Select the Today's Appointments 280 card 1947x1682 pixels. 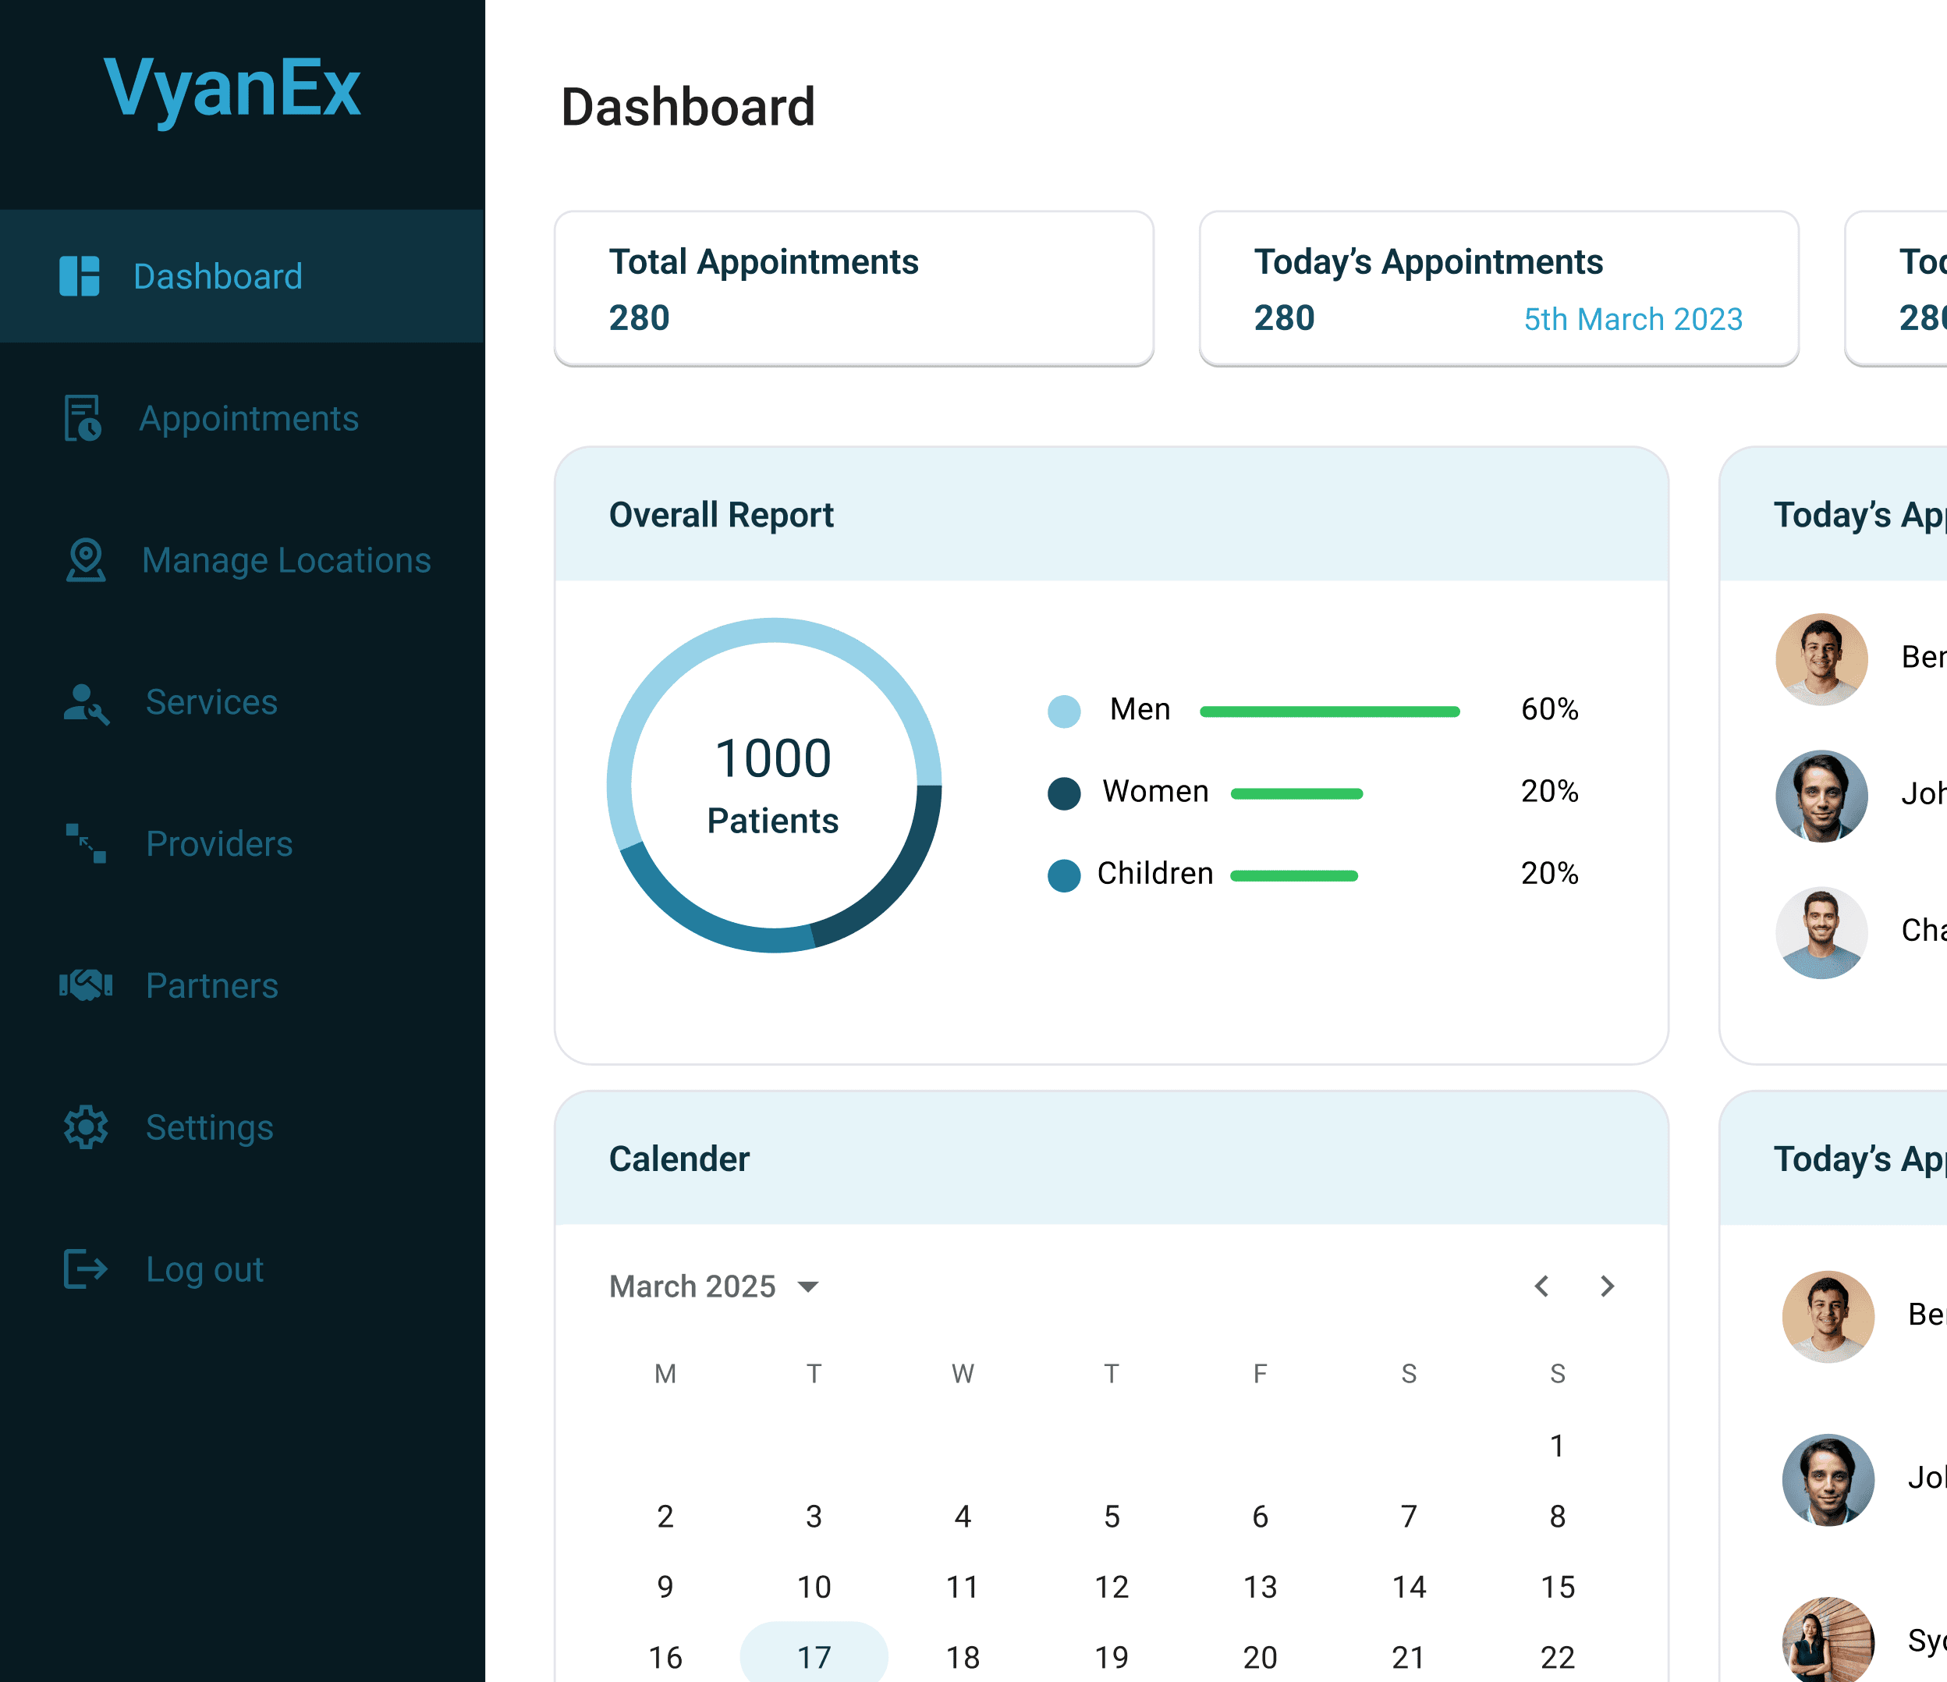pos(1498,289)
